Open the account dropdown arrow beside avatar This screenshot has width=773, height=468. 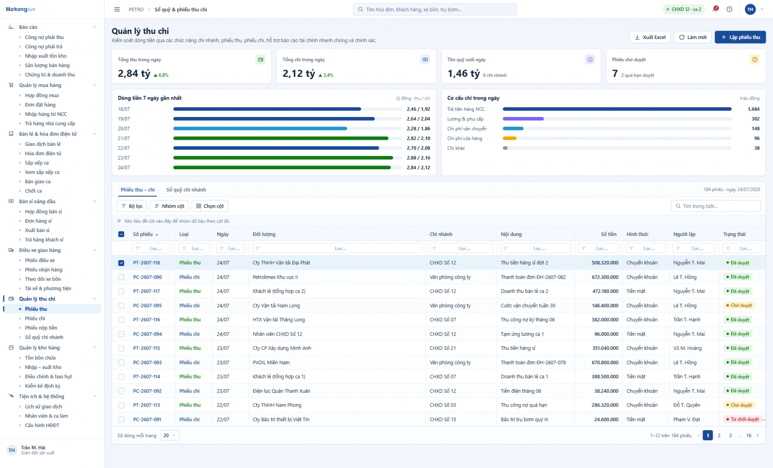coord(762,9)
